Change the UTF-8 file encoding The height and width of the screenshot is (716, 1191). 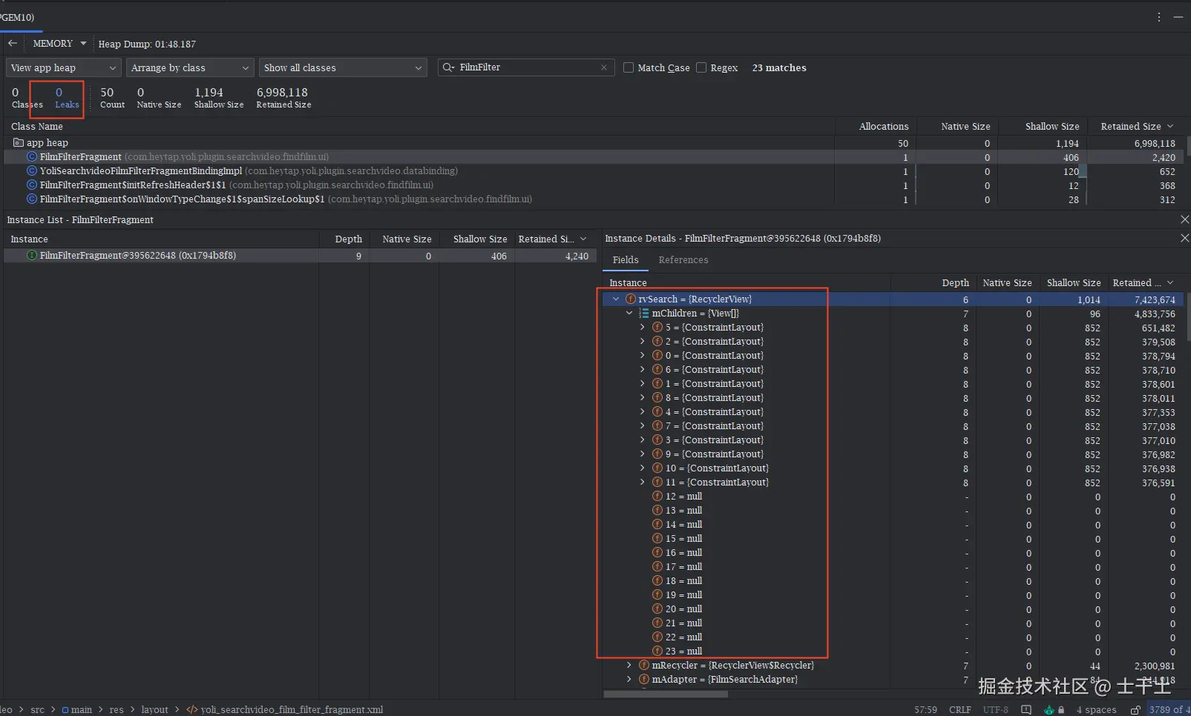click(x=996, y=710)
